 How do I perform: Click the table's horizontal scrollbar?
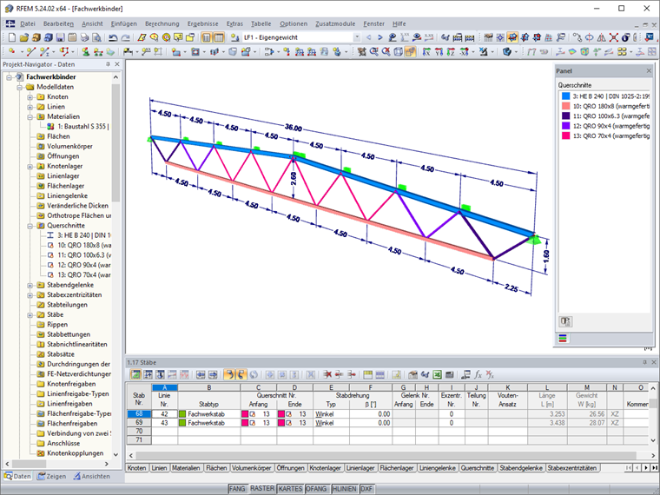coord(386,455)
